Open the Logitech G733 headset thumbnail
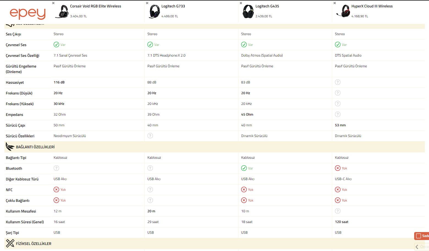Viewport: 429px width, 251px height. click(154, 12)
